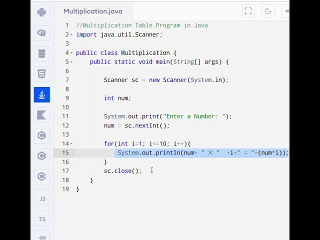Switch to the Kotlin compiler icon
320x240 pixels.
point(42,115)
